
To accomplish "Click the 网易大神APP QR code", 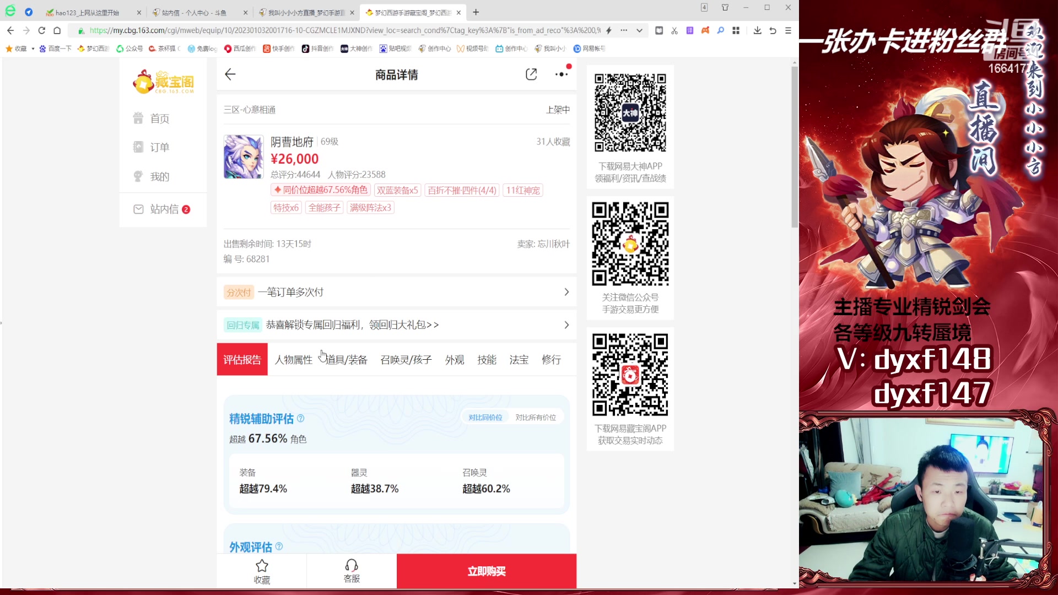I will click(x=630, y=112).
